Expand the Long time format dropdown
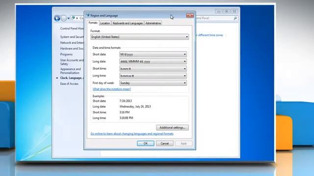 pos(153,76)
